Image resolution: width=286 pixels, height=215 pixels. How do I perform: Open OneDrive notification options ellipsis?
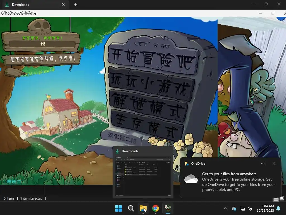pyautogui.click(x=263, y=163)
